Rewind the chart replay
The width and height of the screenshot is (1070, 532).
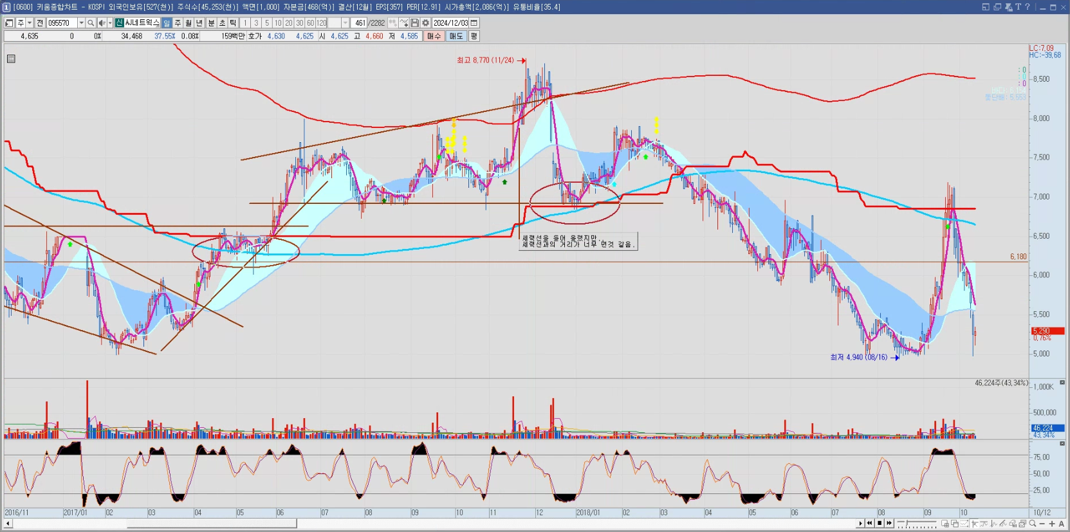tap(870, 524)
